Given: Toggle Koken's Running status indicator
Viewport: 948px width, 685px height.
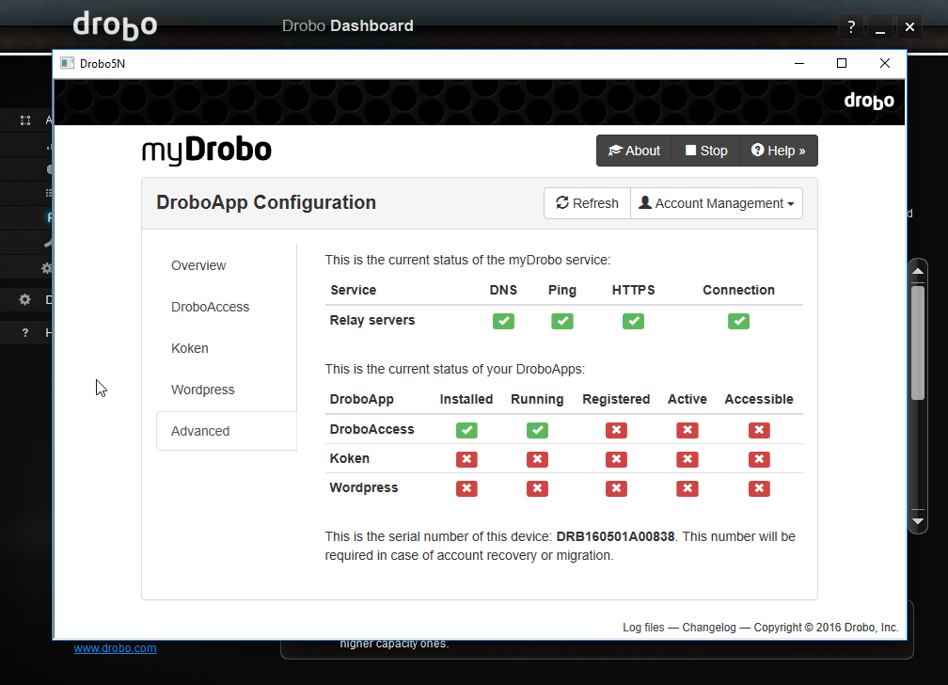Looking at the screenshot, I should click(x=537, y=458).
